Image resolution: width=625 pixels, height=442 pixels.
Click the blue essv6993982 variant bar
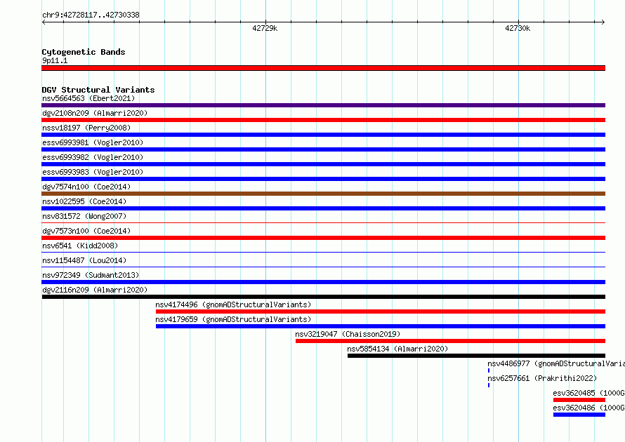323,164
